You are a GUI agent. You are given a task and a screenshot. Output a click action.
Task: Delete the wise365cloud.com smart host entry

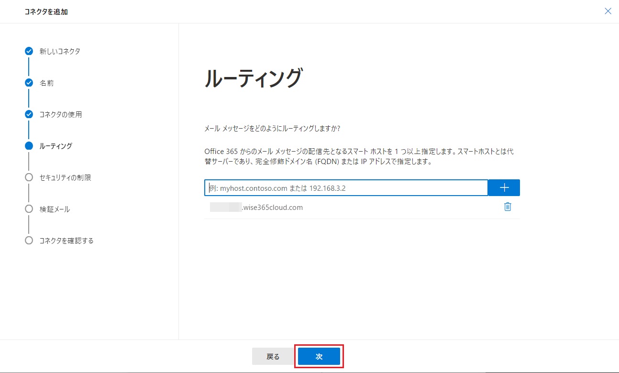[x=508, y=207]
